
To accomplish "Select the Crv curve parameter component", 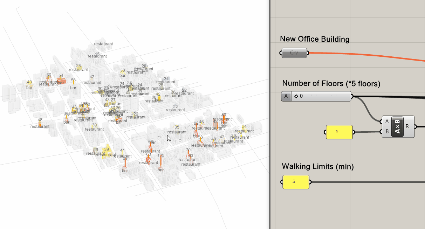I will pyautogui.click(x=294, y=53).
